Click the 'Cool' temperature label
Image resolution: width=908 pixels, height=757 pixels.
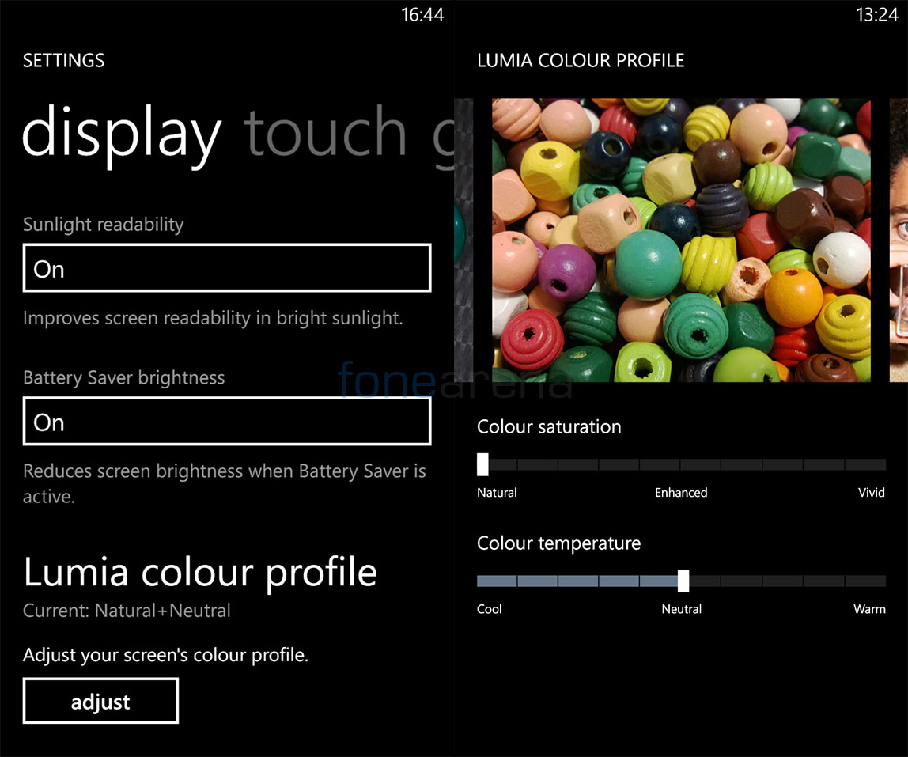pos(490,609)
